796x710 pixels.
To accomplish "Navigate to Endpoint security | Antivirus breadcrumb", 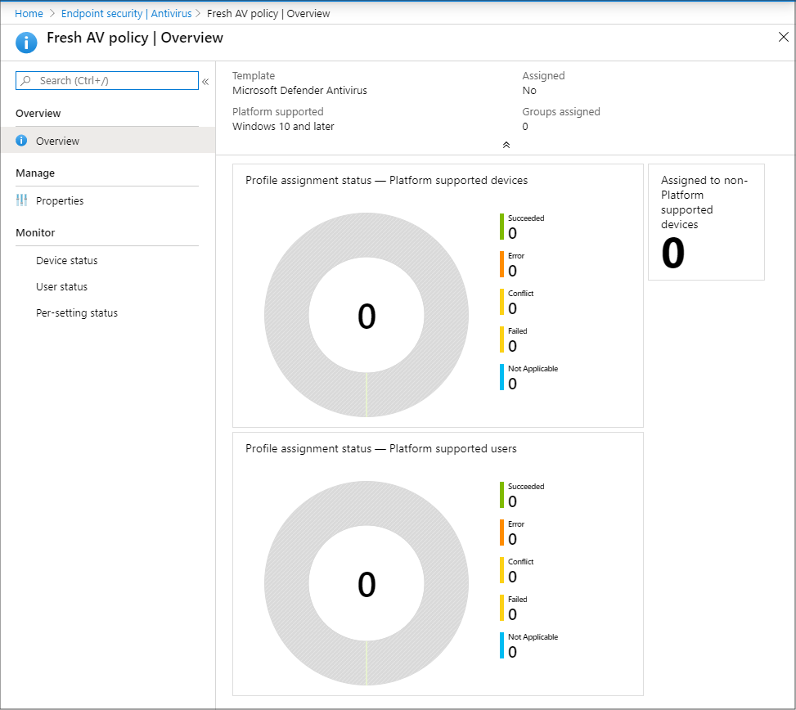I will pos(126,14).
